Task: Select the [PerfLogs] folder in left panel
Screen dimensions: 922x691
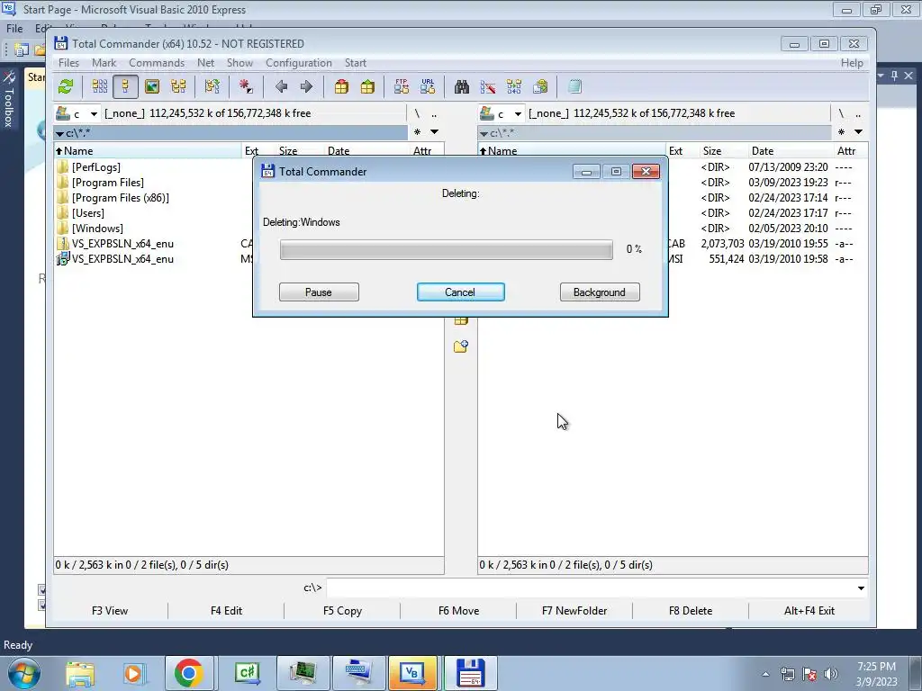Action: tap(96, 167)
